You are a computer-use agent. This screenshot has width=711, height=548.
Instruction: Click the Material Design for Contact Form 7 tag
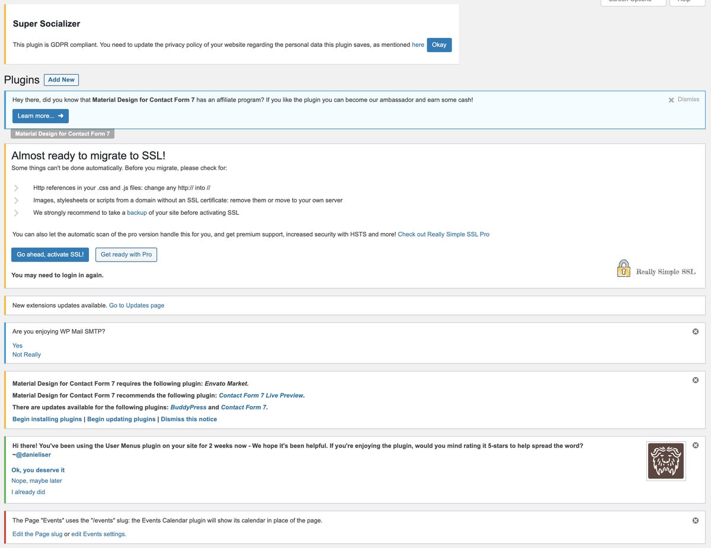(62, 133)
